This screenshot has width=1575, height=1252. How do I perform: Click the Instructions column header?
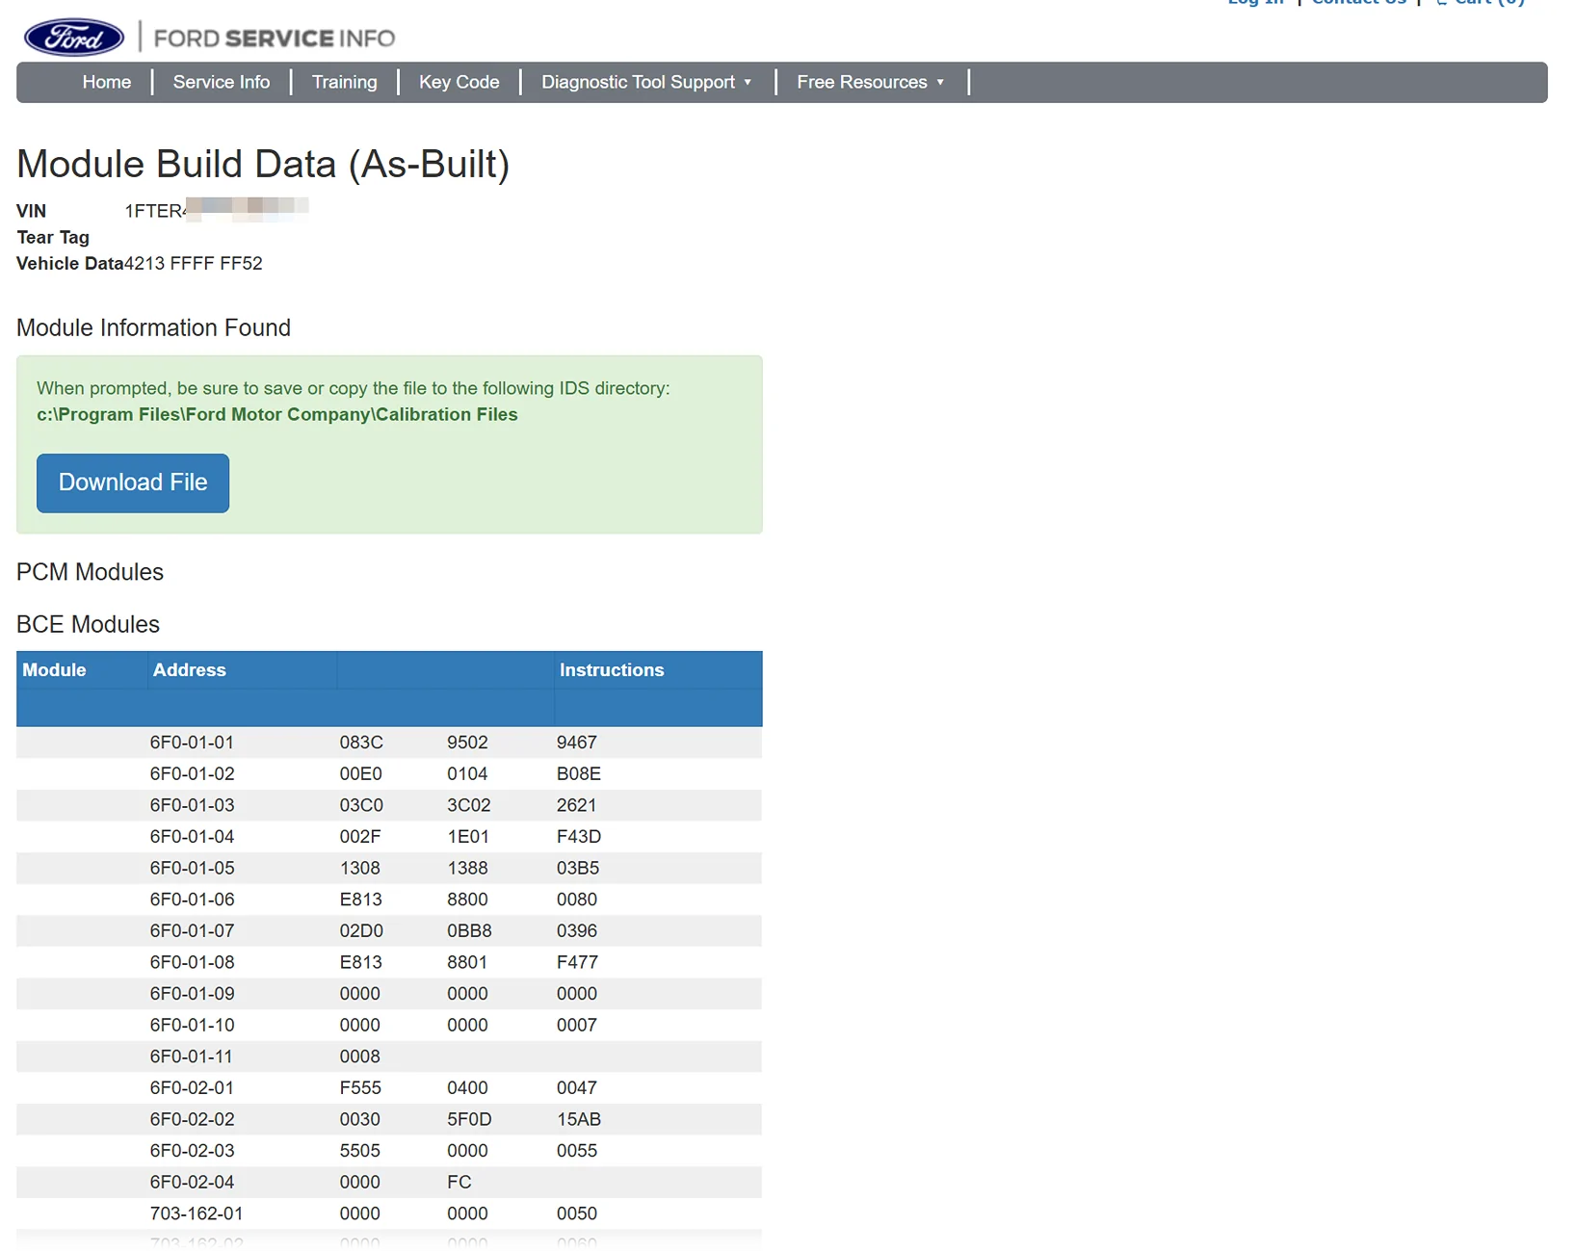click(x=612, y=669)
